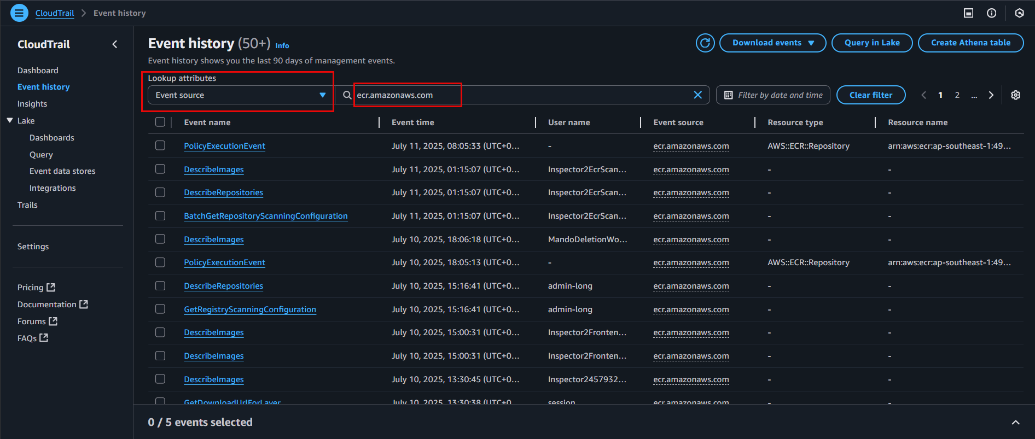The image size is (1035, 439).
Task: Select the July 11 PolicyExecutionEvent row checkbox
Action: (160, 145)
